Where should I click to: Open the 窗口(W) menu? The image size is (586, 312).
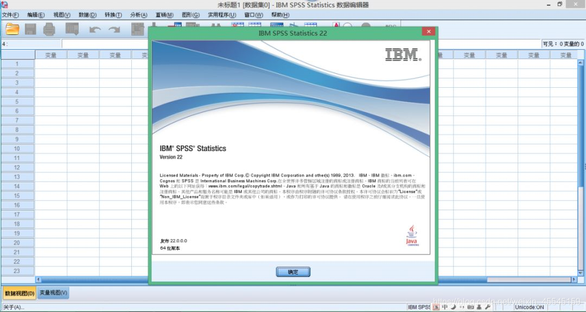tap(254, 15)
